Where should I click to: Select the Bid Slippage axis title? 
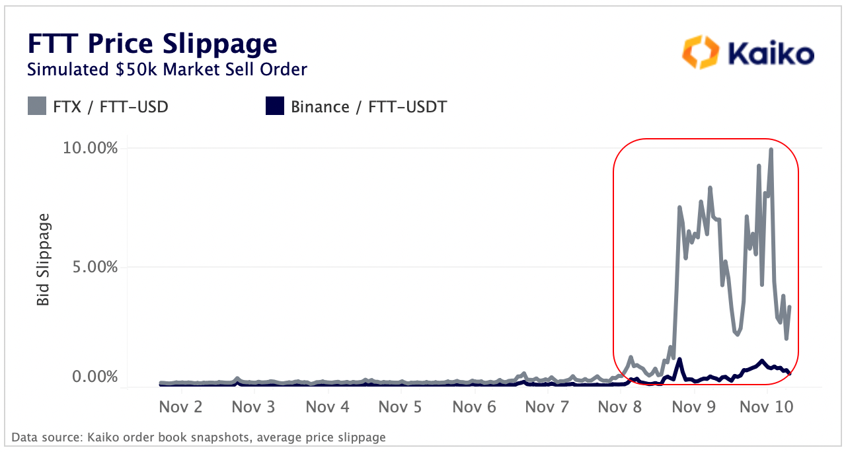(43, 260)
